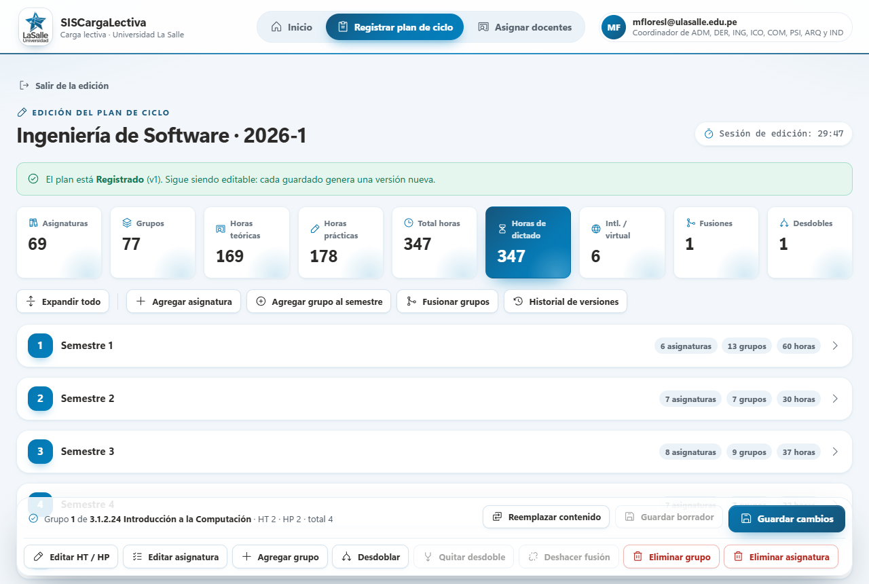Click red Eliminar grupo button
The image size is (869, 584).
(671, 557)
